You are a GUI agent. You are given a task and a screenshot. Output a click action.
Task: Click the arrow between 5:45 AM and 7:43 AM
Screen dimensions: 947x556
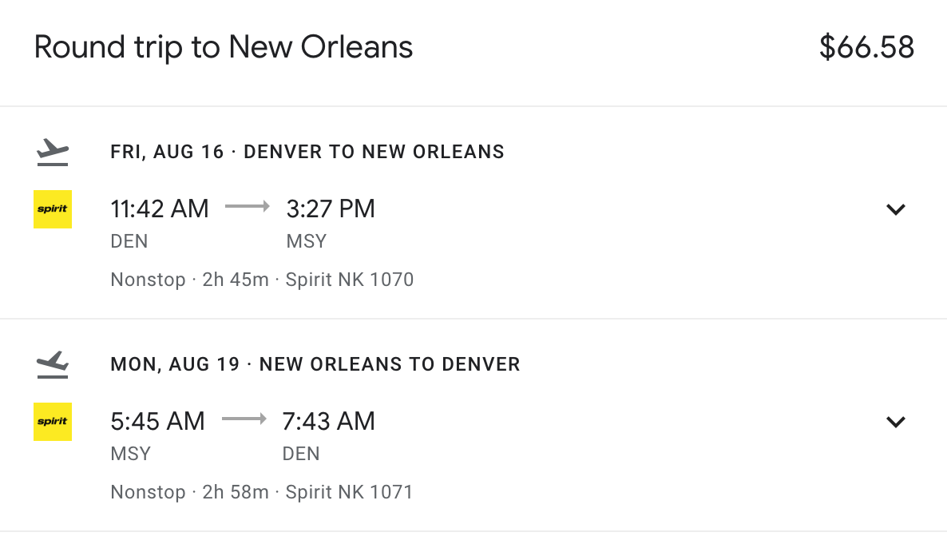(x=244, y=419)
